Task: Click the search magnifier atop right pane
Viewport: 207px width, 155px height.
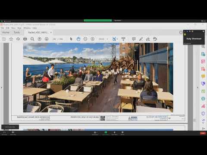Action: point(203,46)
